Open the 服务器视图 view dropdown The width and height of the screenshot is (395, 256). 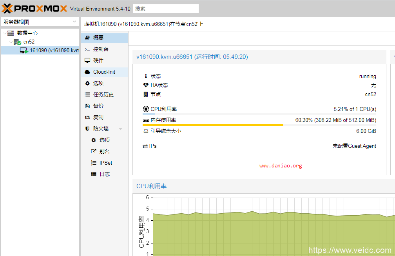pyautogui.click(x=40, y=22)
